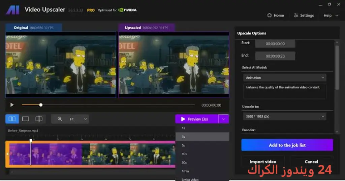This screenshot has width=345, height=181.
Task: Open the Animation AI model dropdown
Action: [285, 77]
